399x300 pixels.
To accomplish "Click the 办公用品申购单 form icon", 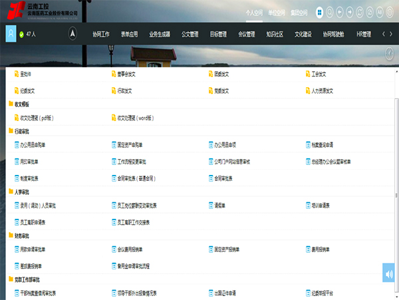I will pos(17,145).
